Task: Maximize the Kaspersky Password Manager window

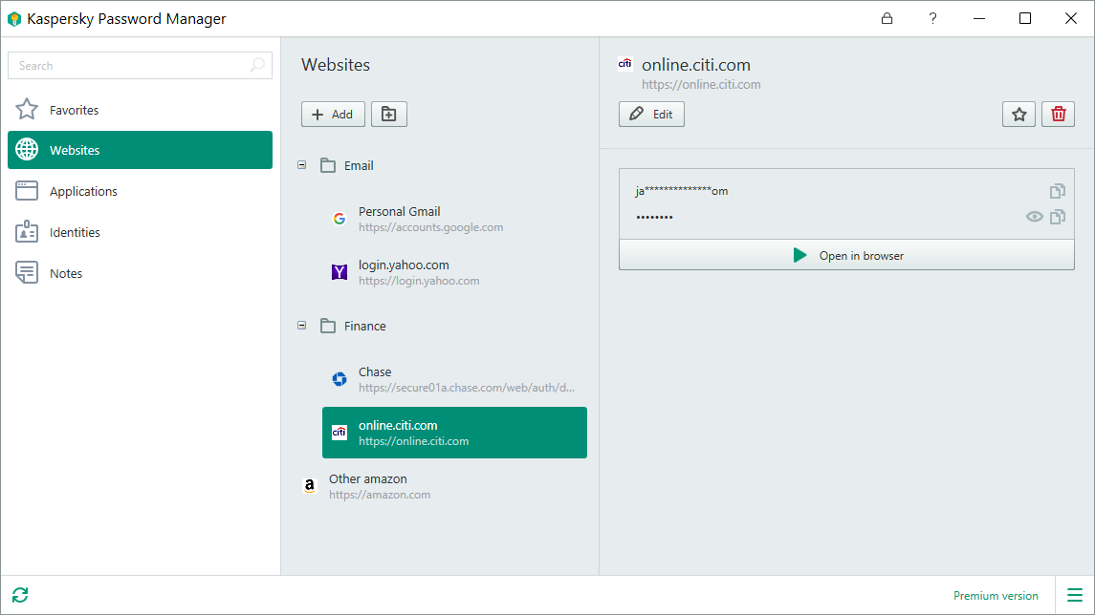Action: tap(1025, 18)
